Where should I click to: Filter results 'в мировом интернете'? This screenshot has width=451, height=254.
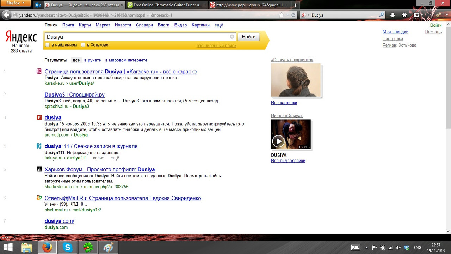(x=126, y=60)
